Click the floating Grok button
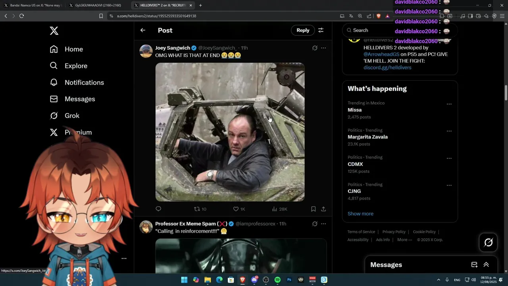The height and width of the screenshot is (286, 508). 488,242
